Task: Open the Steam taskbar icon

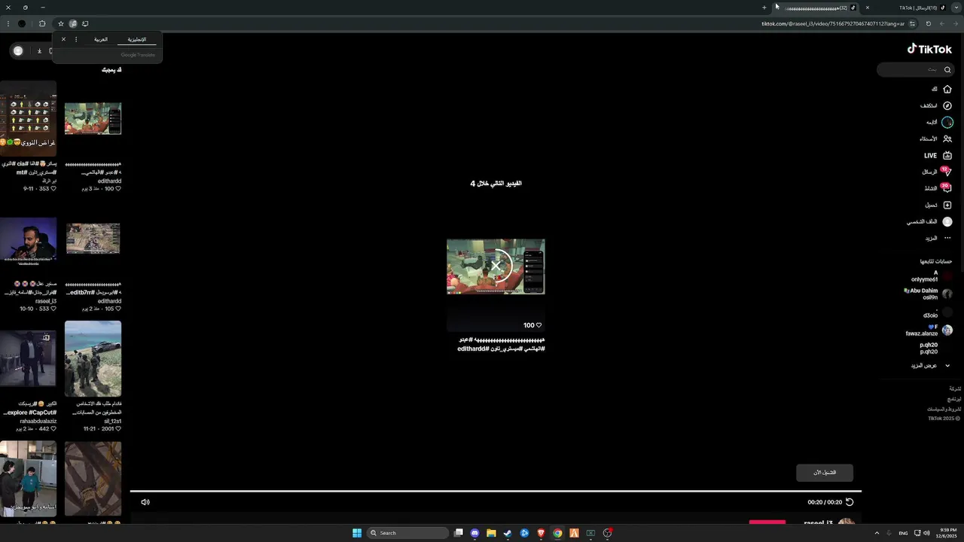Action: 508,533
